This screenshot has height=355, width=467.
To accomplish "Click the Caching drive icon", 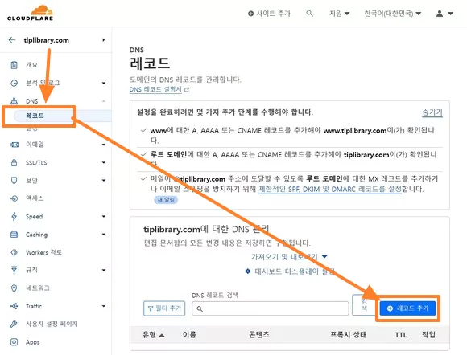I will (14, 235).
